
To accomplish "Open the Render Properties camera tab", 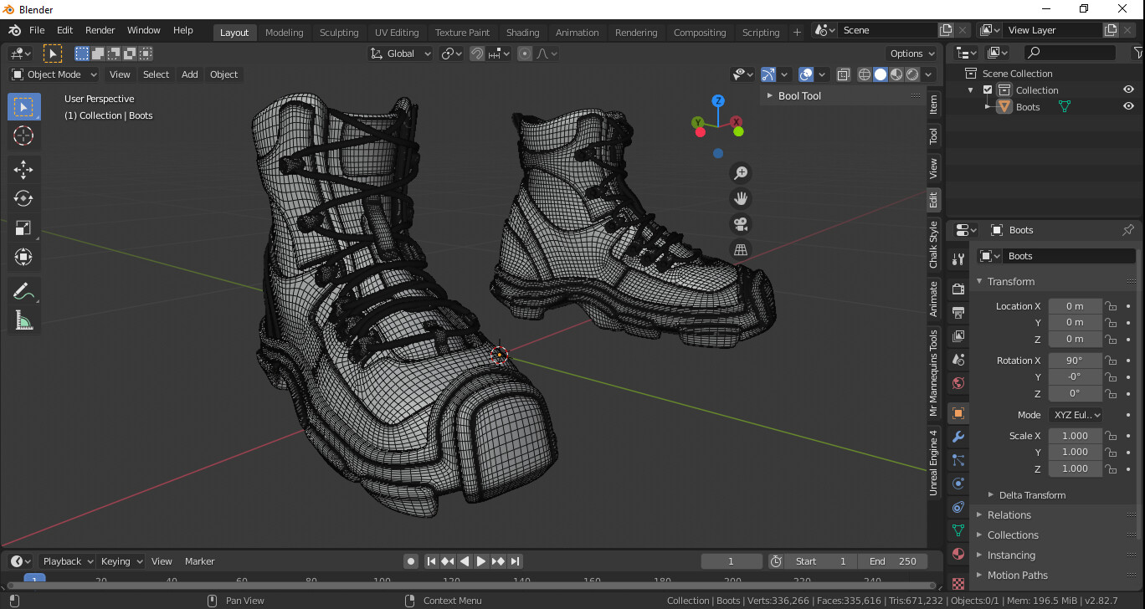I will point(957,288).
